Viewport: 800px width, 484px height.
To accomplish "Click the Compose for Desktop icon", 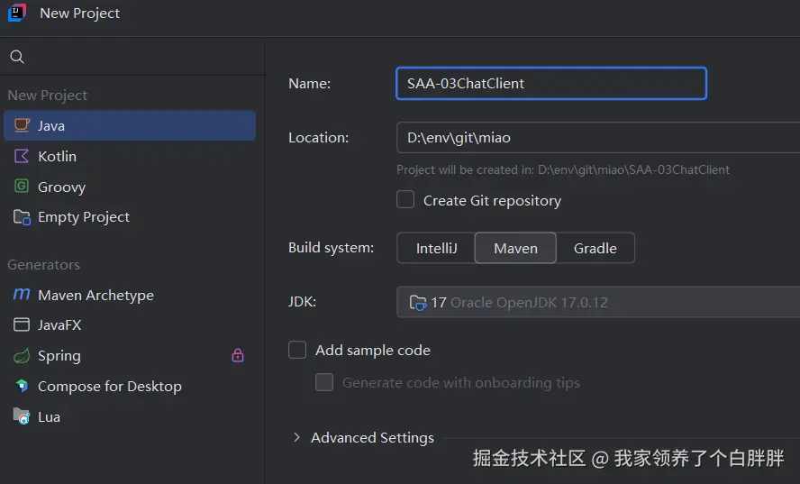I will [x=22, y=387].
